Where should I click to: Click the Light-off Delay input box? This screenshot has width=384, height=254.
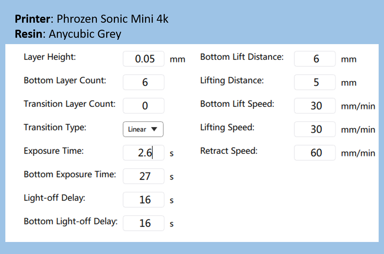point(144,200)
